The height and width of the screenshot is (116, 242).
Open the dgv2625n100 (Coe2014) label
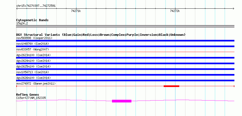[33, 66]
